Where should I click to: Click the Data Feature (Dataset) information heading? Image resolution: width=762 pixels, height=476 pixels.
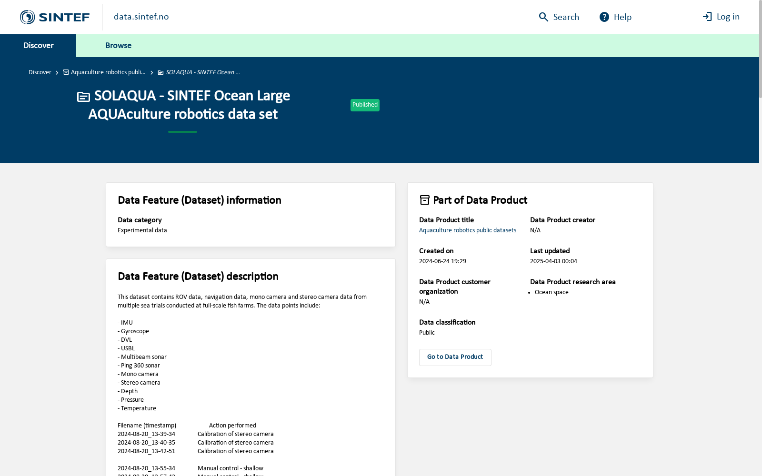coord(200,200)
